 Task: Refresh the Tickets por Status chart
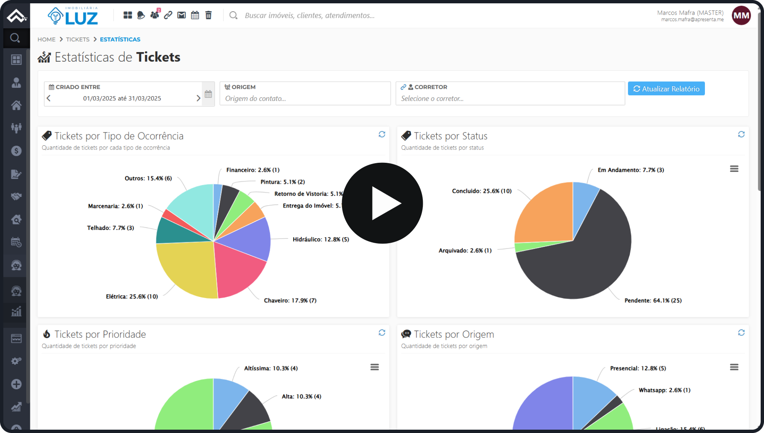(x=741, y=134)
